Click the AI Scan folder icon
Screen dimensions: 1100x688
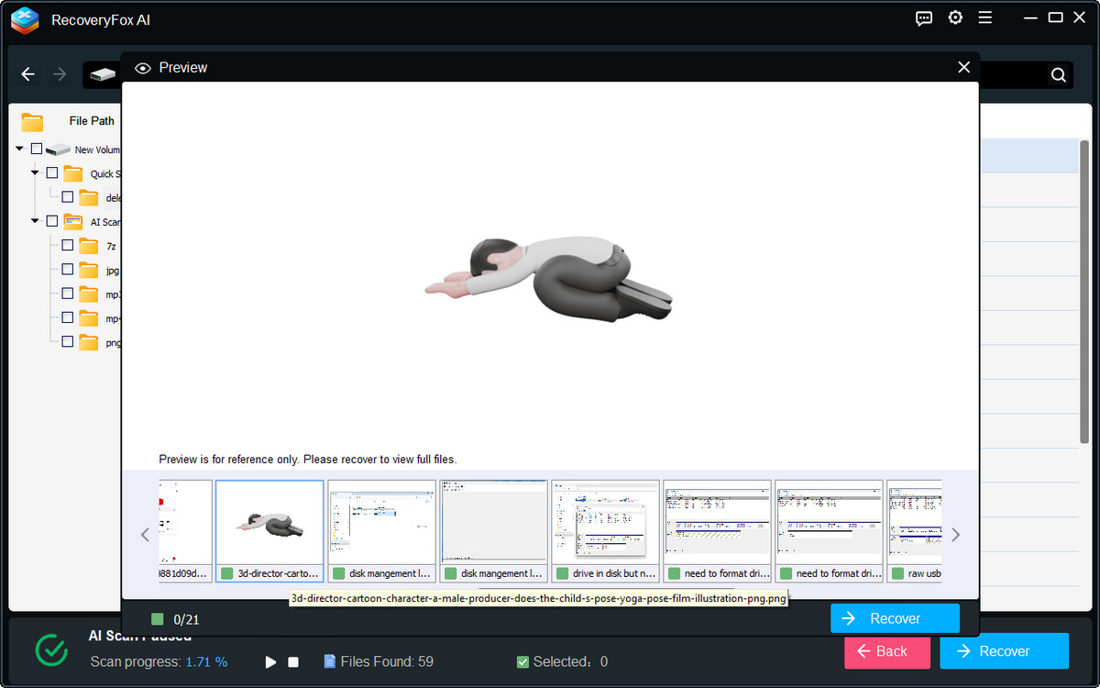coord(72,221)
